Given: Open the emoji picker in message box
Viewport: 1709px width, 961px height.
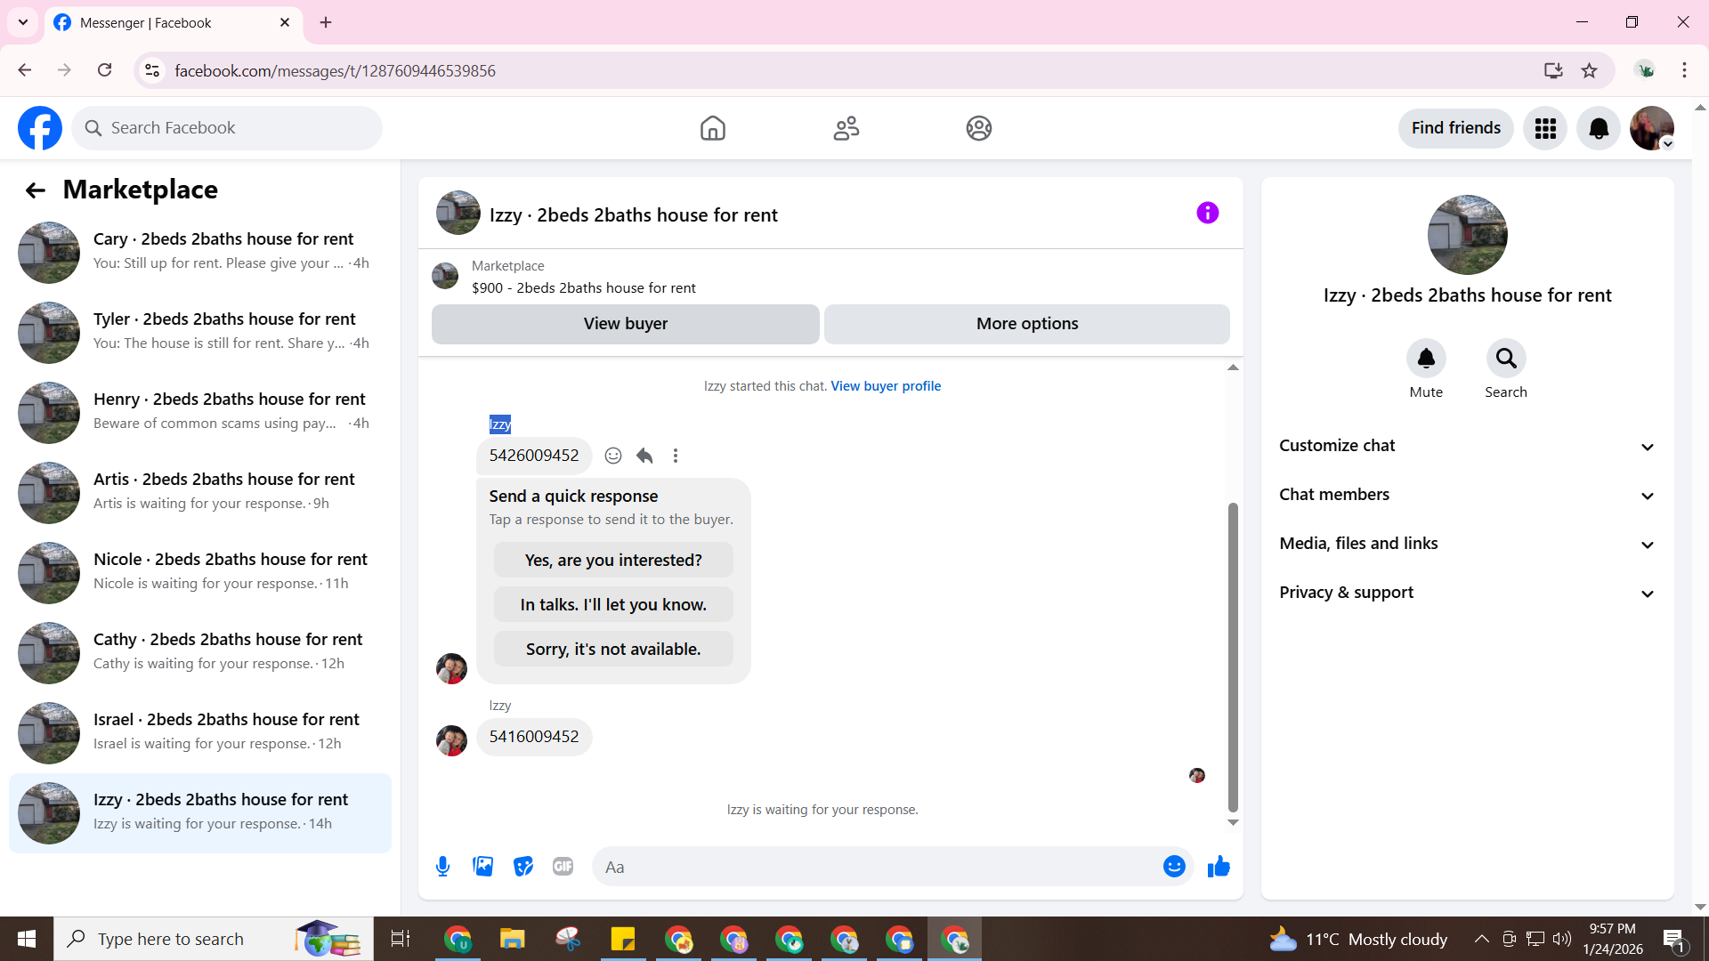Looking at the screenshot, I should [1174, 867].
